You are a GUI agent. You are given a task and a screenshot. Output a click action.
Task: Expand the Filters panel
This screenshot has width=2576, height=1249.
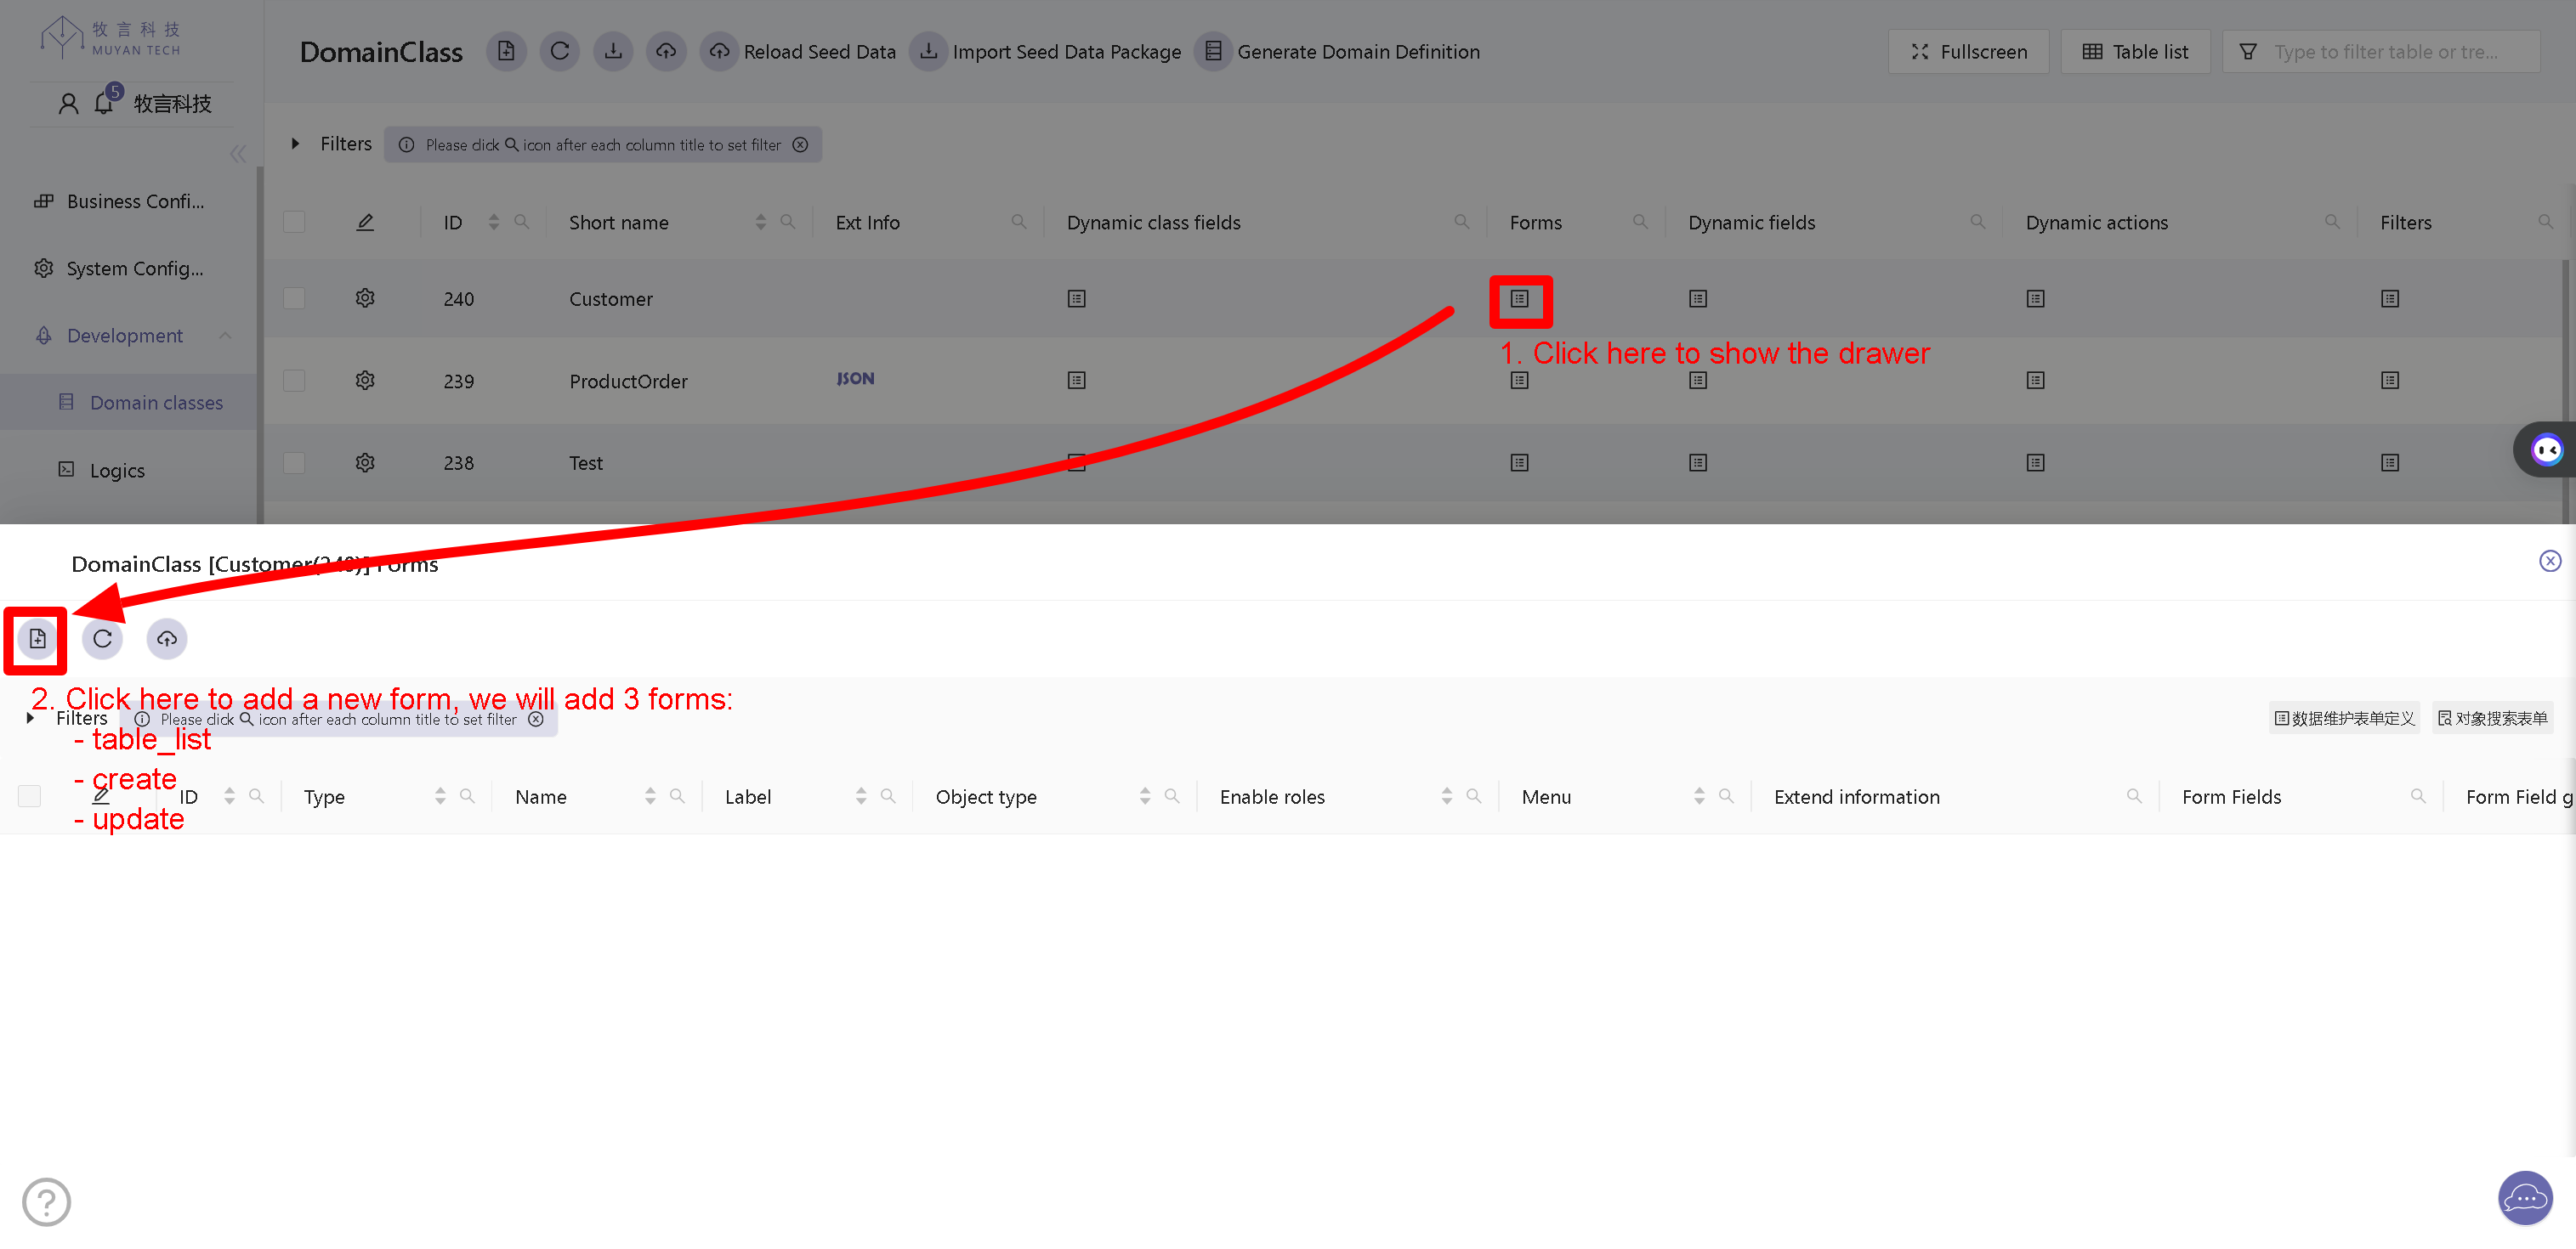coord(296,144)
